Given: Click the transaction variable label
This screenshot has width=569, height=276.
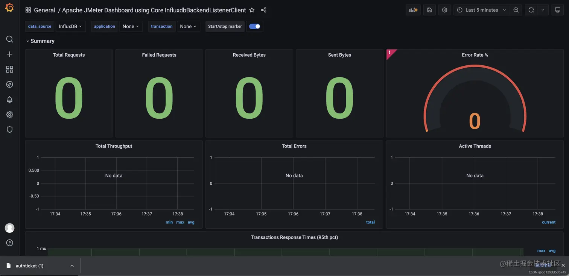Looking at the screenshot, I should point(162,26).
